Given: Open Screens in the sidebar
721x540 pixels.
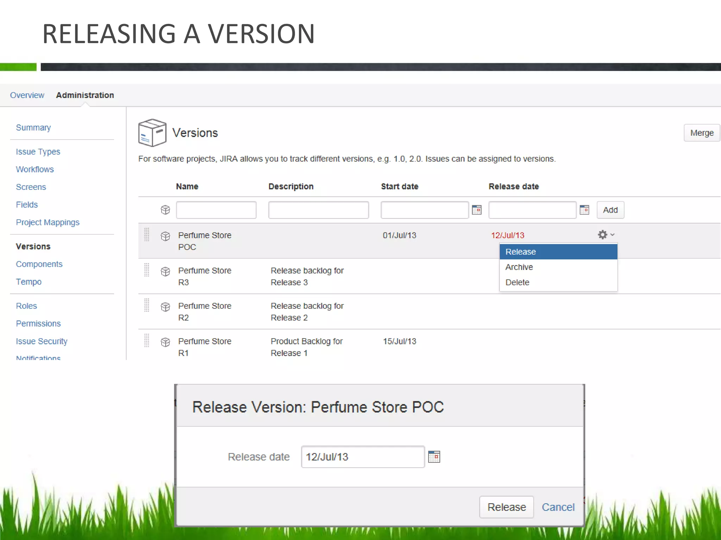Looking at the screenshot, I should coord(31,187).
